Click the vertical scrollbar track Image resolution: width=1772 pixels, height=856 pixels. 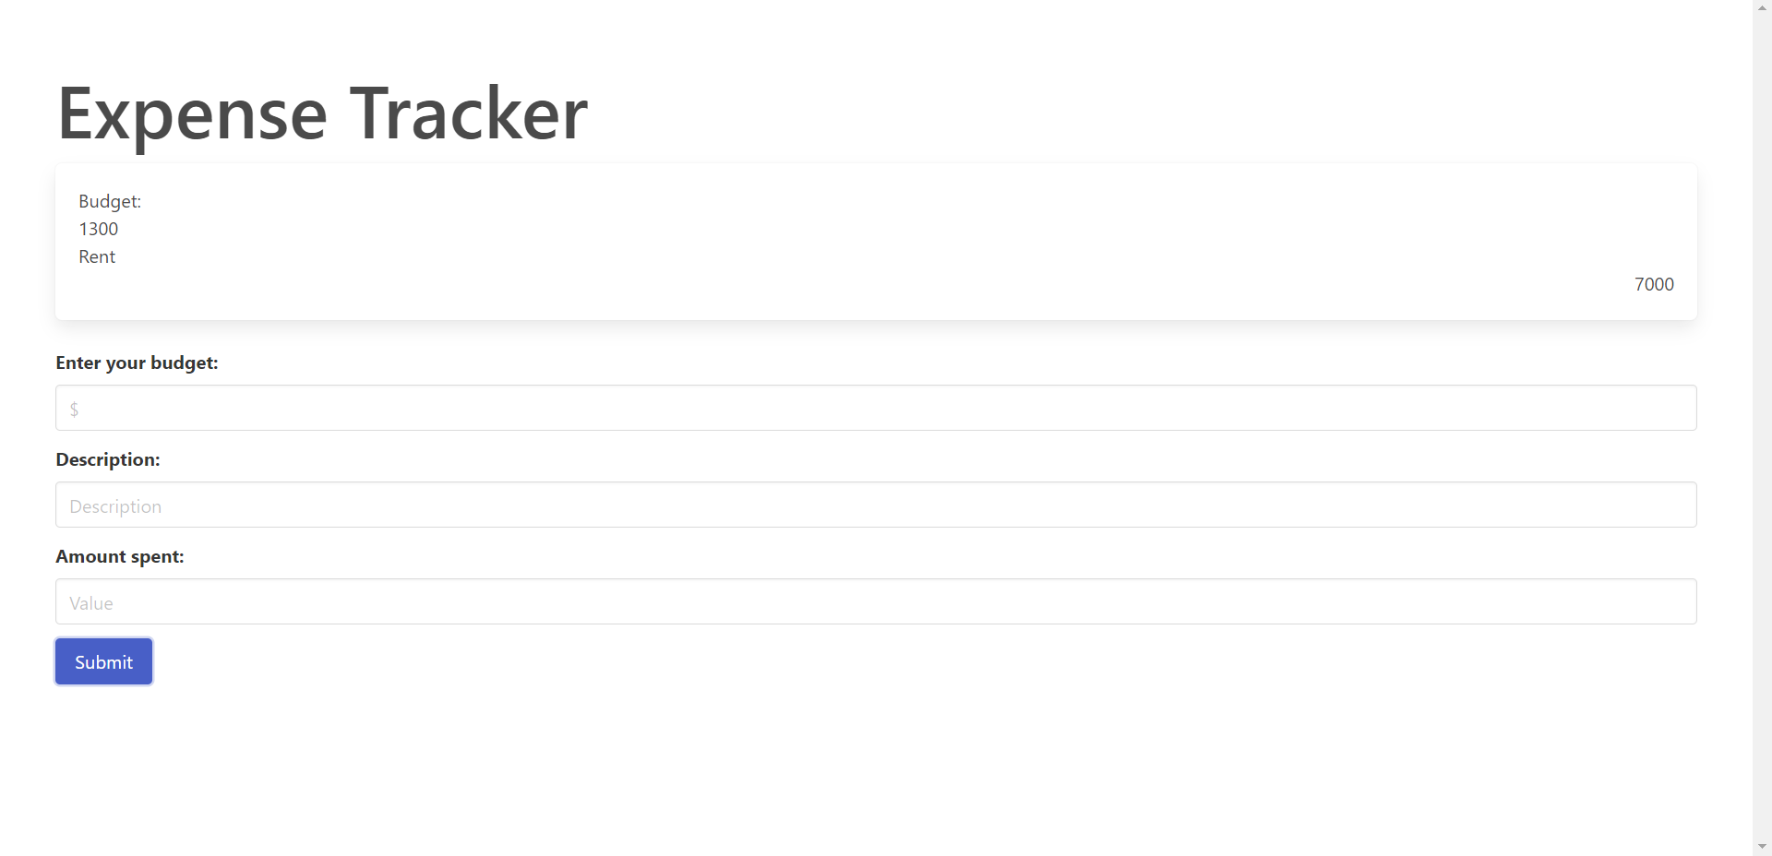[1762, 427]
